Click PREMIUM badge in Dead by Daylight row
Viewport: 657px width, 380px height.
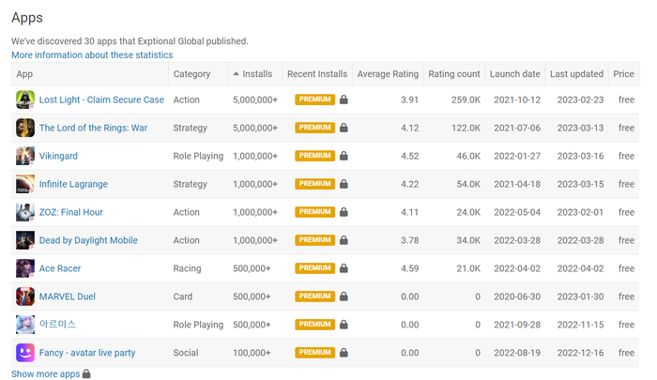pos(314,239)
